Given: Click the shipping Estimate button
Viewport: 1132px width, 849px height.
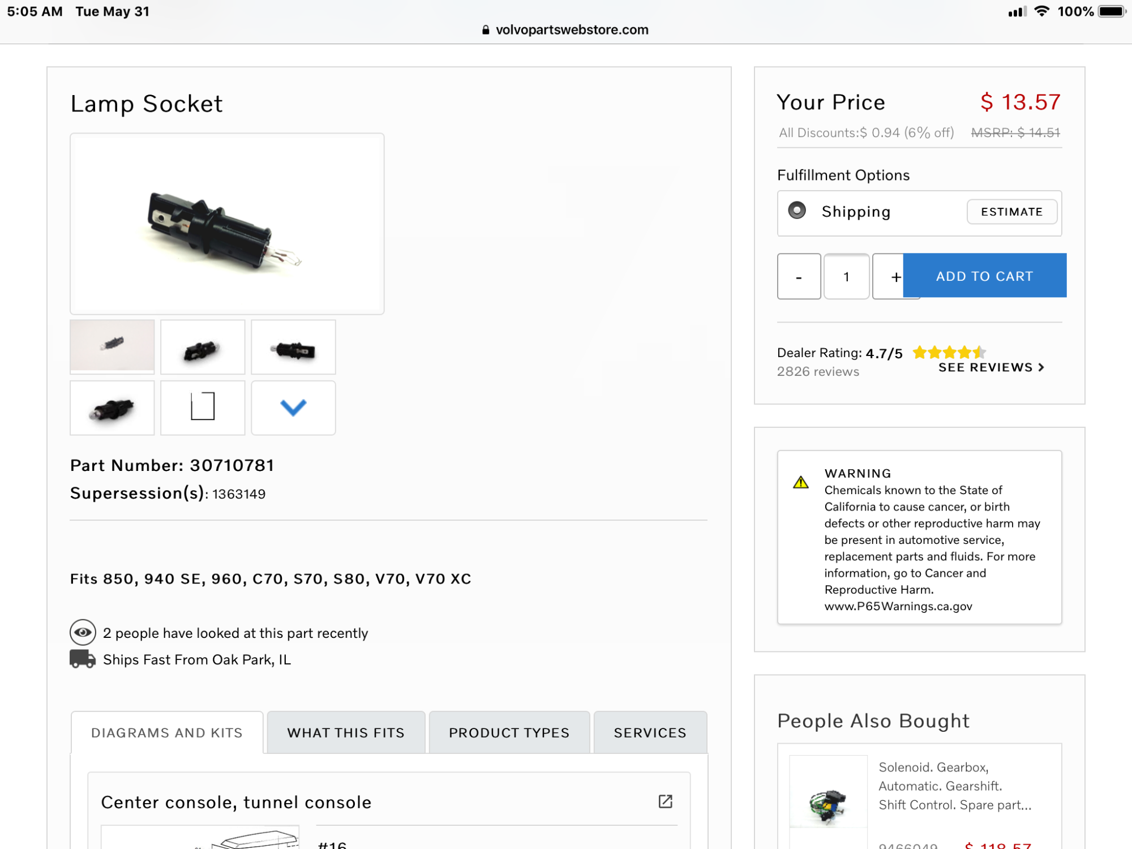Looking at the screenshot, I should (1011, 212).
